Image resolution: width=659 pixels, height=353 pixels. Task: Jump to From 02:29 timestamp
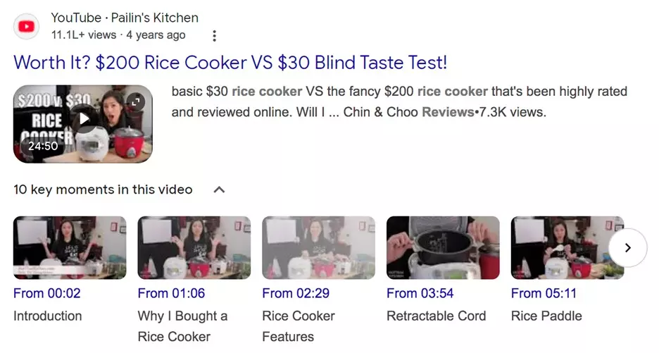tap(296, 293)
